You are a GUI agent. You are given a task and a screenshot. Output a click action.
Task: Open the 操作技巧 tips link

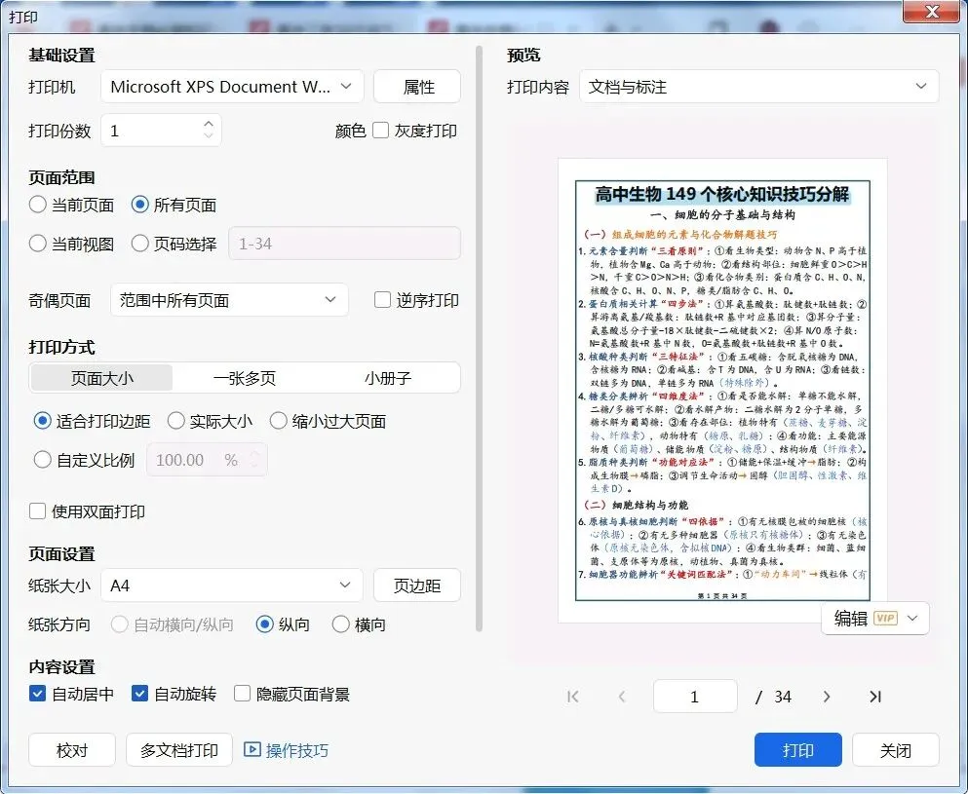297,750
